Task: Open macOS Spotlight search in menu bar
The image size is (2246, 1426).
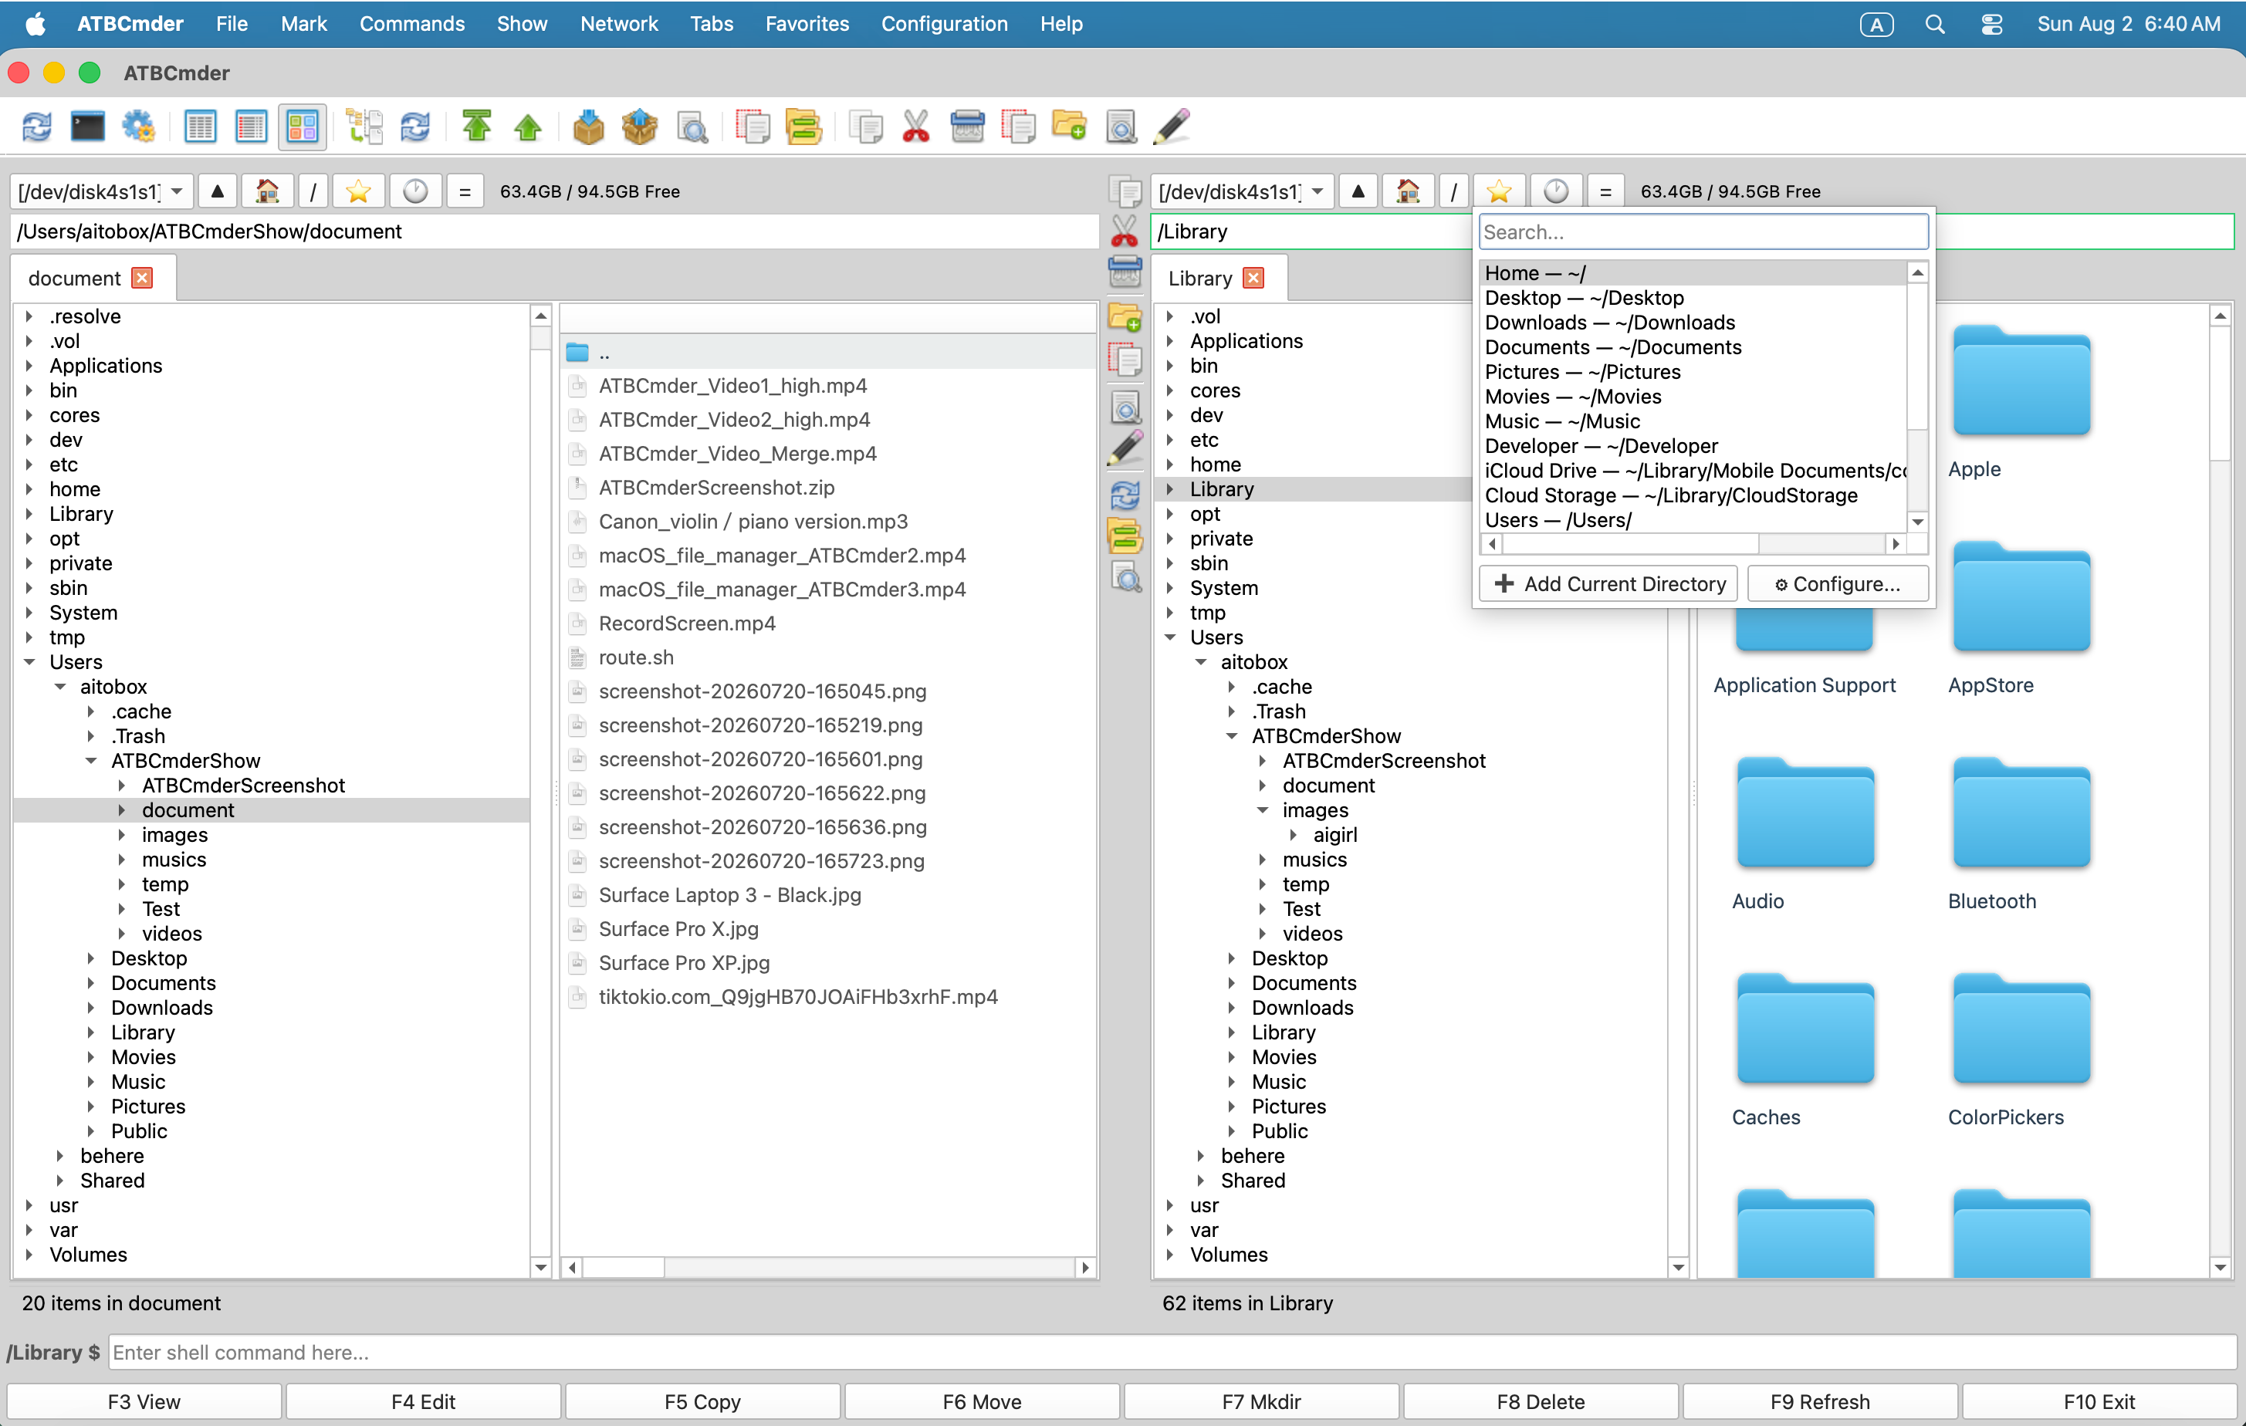Action: [1936, 24]
